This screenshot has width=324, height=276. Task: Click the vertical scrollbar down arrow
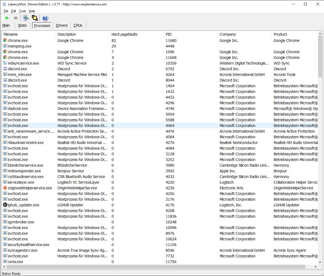pyautogui.click(x=320, y=262)
